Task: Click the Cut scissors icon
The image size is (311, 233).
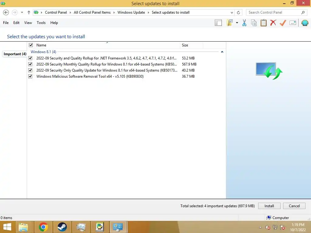Action: [x=244, y=23]
